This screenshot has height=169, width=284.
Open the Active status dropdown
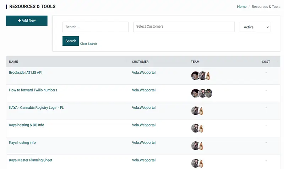(x=255, y=27)
